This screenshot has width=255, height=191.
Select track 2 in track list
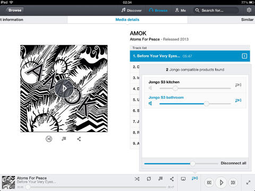(x=135, y=67)
